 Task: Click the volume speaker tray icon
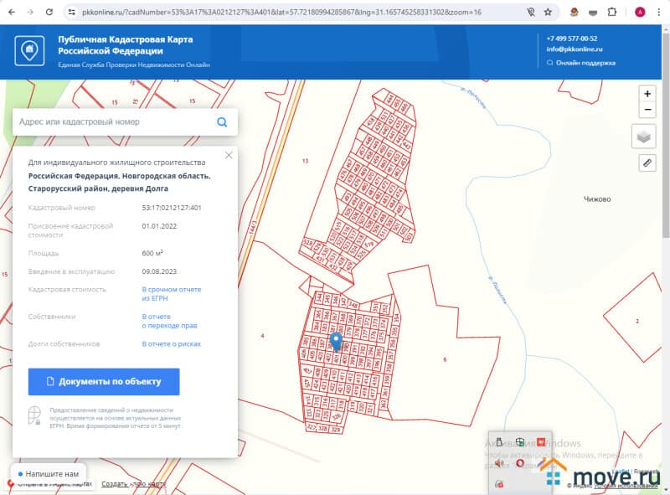click(x=498, y=463)
